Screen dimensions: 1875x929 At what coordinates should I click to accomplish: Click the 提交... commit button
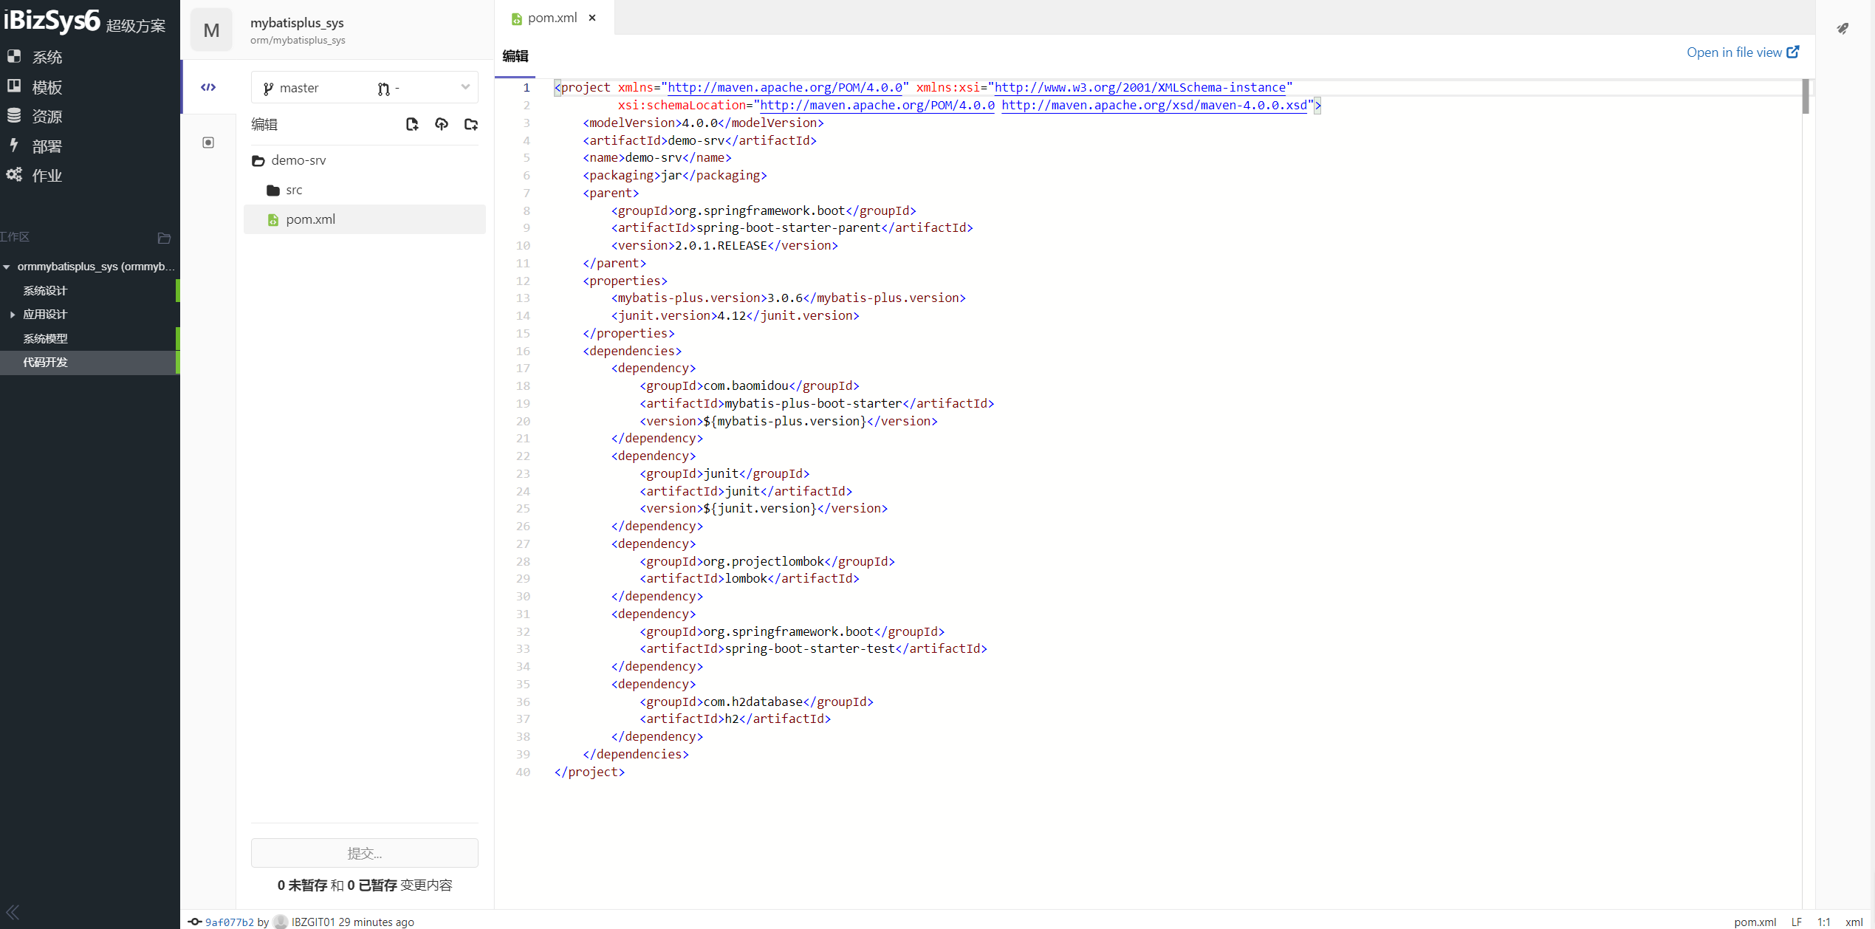point(365,853)
